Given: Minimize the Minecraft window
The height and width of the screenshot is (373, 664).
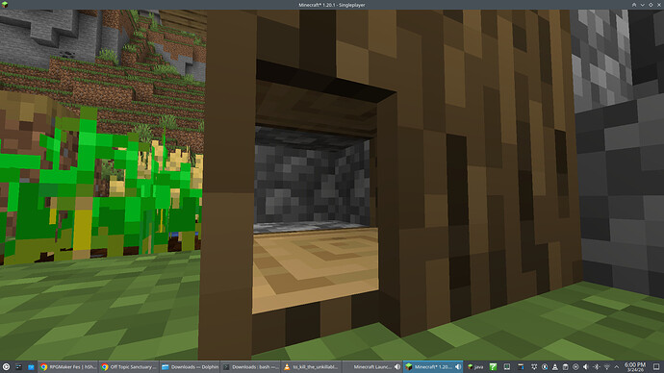Looking at the screenshot, I should tap(643, 5).
